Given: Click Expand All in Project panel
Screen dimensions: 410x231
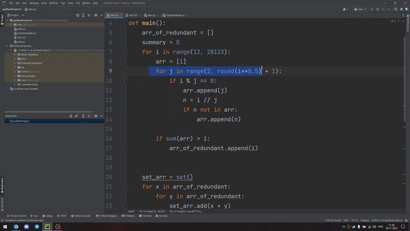Looking at the screenshot, I should tap(83, 15).
